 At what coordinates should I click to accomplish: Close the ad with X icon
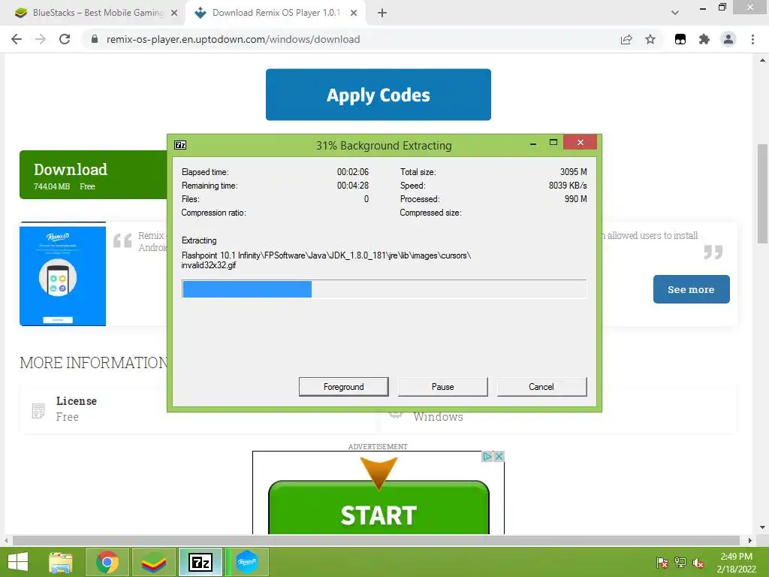[x=499, y=456]
